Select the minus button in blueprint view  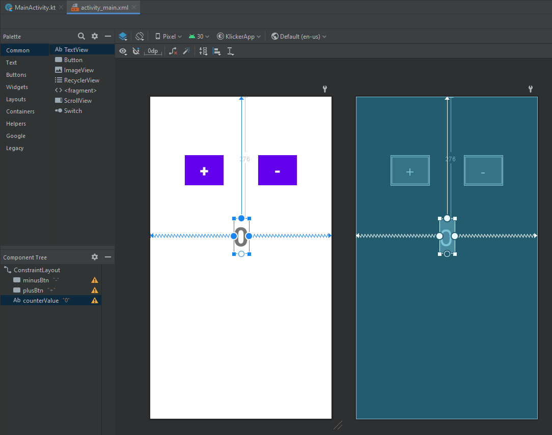483,170
